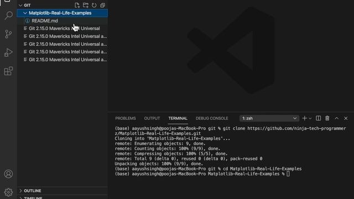The height and width of the screenshot is (199, 354).
Task: Create a new folder in the explorer
Action: coord(86,5)
